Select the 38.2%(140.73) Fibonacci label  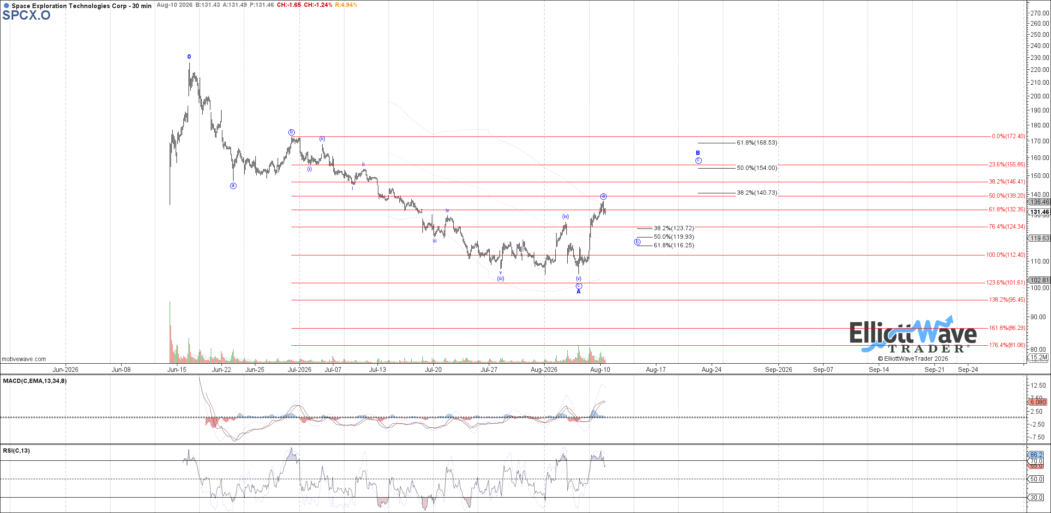click(757, 193)
